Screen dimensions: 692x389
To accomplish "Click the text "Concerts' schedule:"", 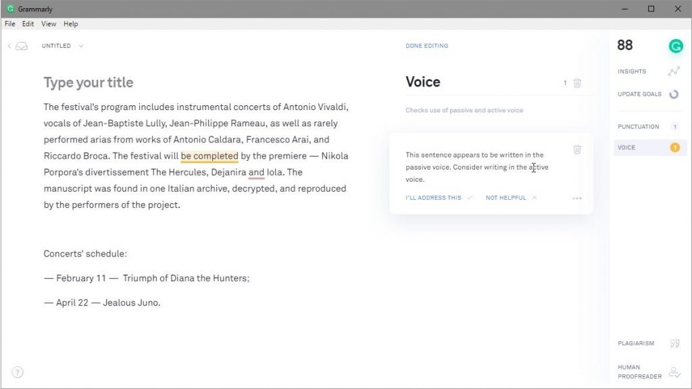I will [x=85, y=254].
